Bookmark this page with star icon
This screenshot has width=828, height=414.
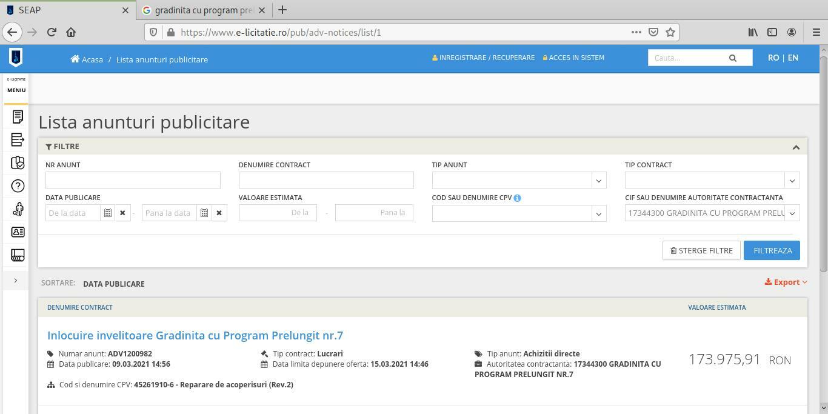coord(670,32)
